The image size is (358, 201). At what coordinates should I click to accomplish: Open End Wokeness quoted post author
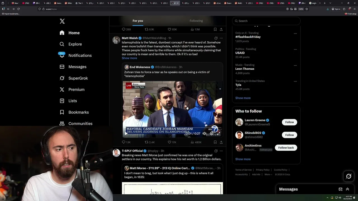[140, 67]
